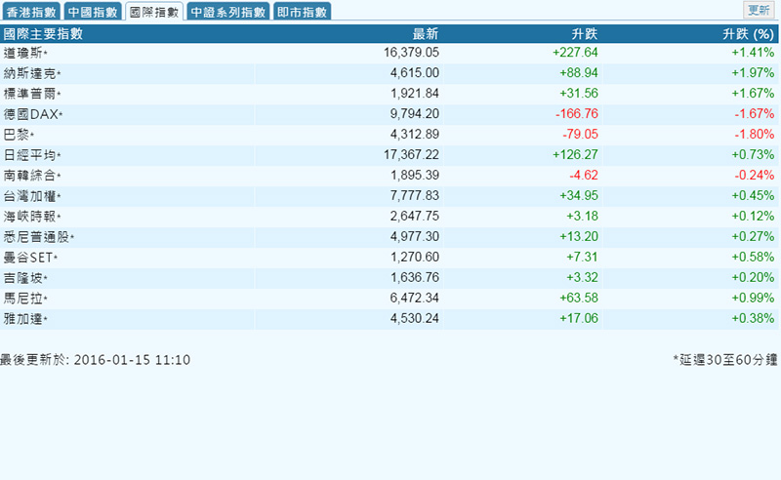Viewport: 781px width, 480px height.
Task: Click the 更新 refresh button
Action: 760,10
